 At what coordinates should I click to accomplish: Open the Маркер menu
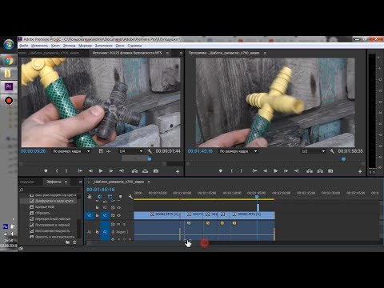point(85,46)
